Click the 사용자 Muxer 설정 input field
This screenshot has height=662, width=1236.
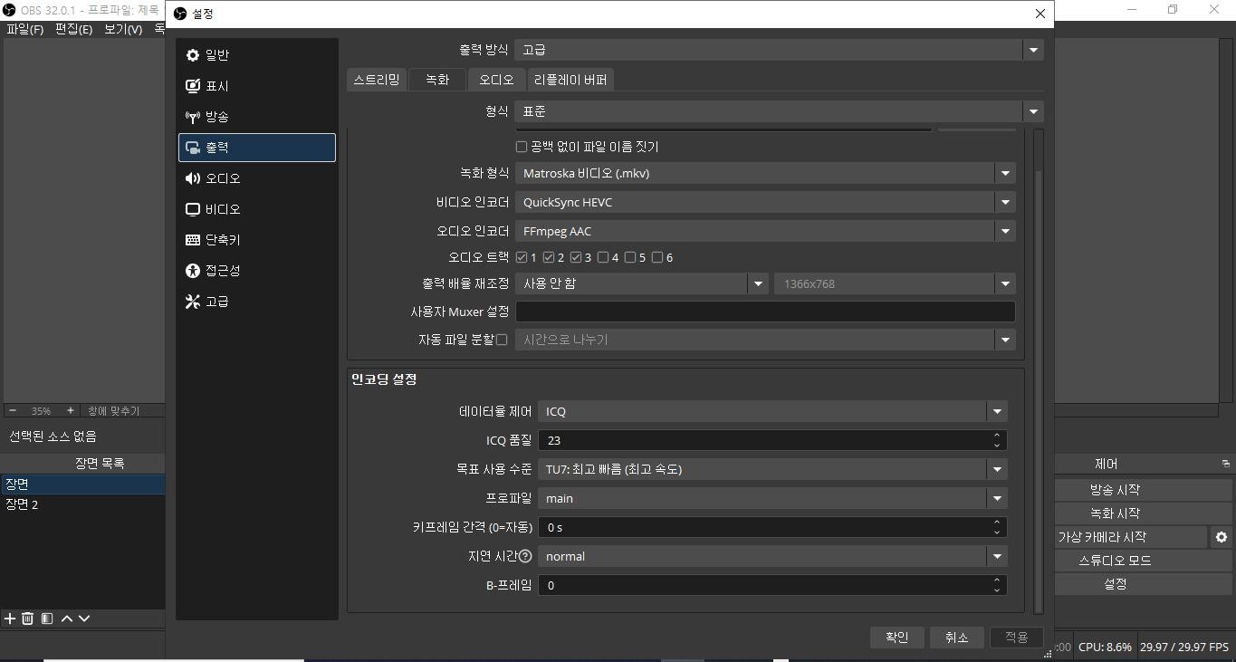[764, 312]
